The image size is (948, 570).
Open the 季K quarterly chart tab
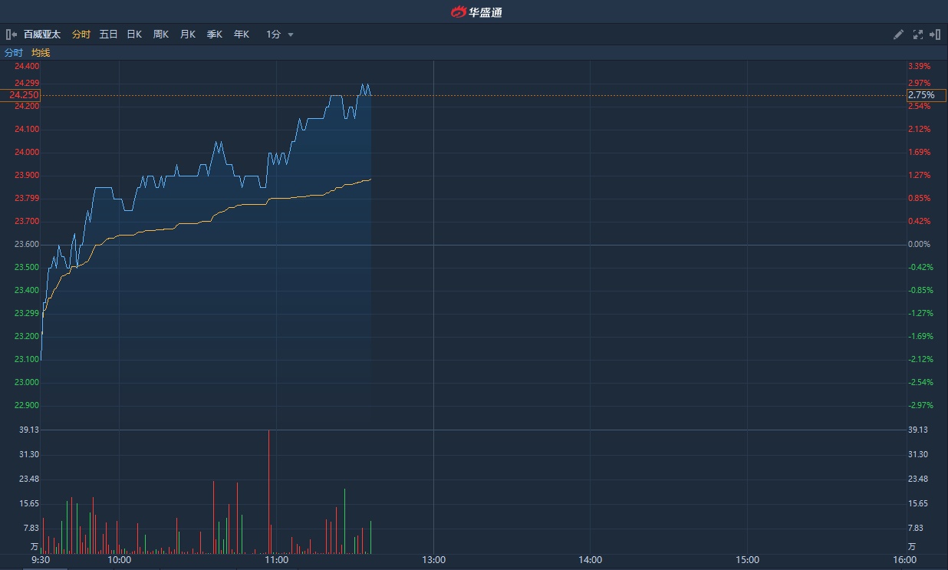[215, 35]
